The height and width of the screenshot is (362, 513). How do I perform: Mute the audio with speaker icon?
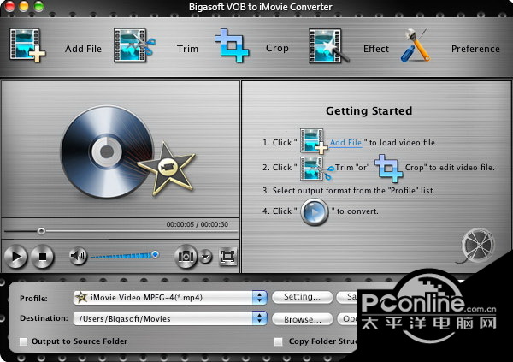click(78, 255)
